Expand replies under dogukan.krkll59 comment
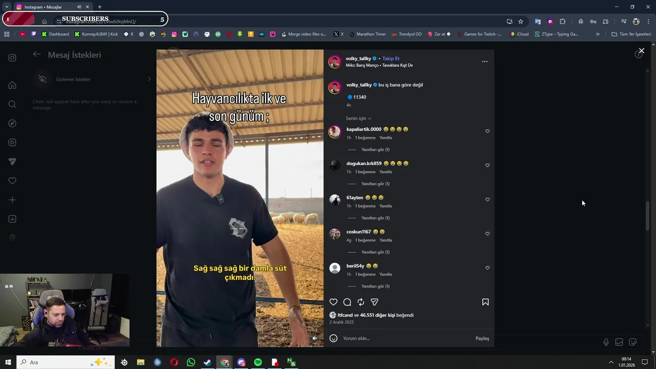The height and width of the screenshot is (369, 656). point(375,184)
